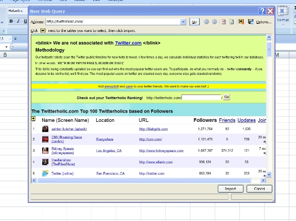Click the small Go button for ranking

227,97
